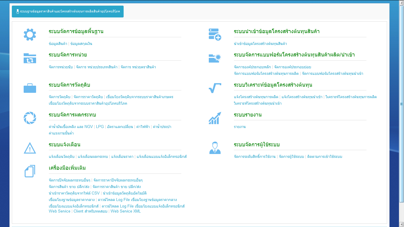The image size is (404, 227).
Task: Open จัดการแบบฟอร์มโครงสร้างต้นทุนการผลิต
Action: click(266, 74)
